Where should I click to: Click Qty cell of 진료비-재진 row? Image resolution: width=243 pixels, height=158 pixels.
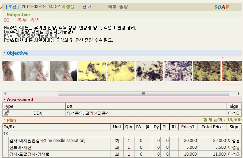(x=129, y=147)
